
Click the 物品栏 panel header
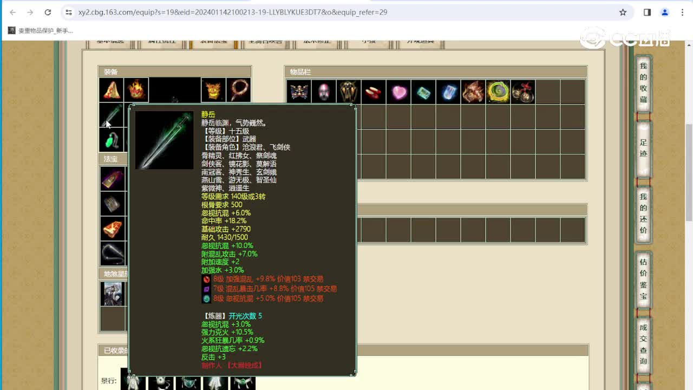436,71
